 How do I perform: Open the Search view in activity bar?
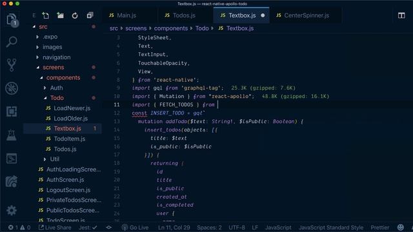12,42
